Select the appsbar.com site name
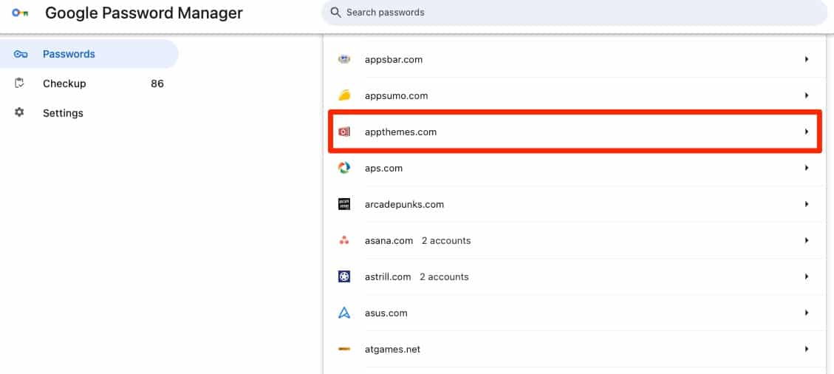The image size is (834, 374). (394, 60)
